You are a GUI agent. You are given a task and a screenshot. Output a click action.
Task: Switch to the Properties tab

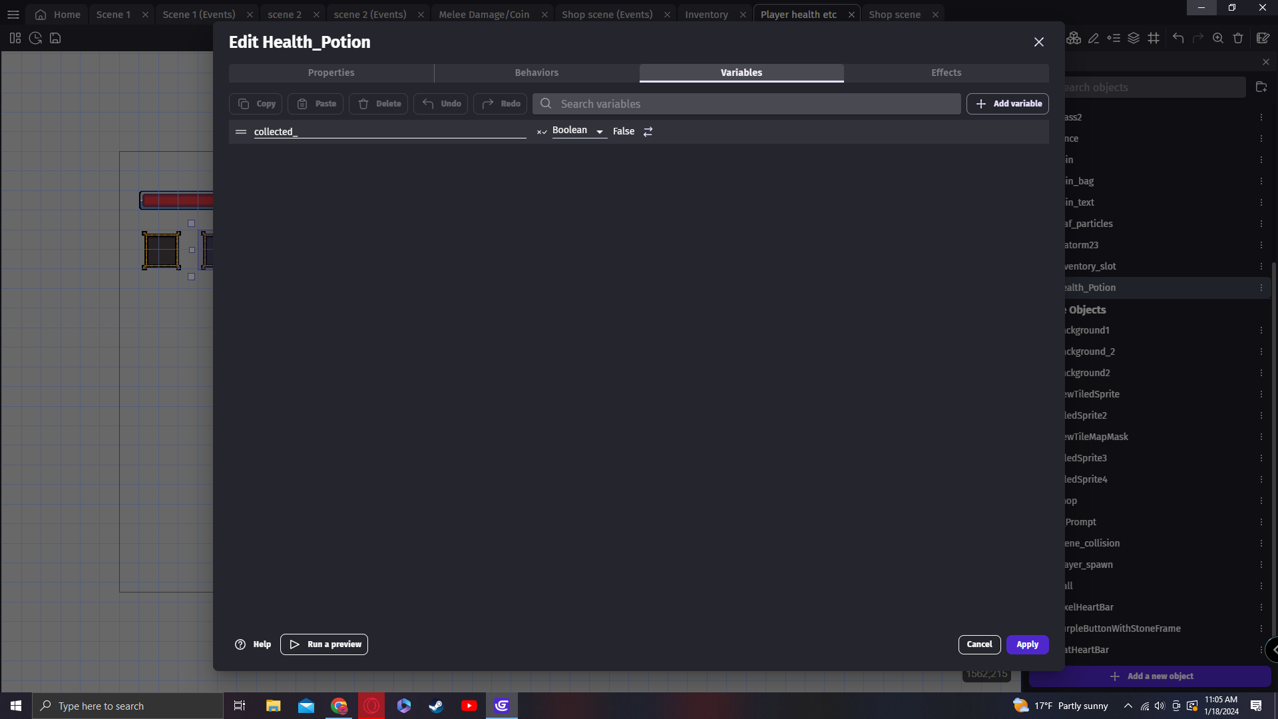tap(331, 73)
